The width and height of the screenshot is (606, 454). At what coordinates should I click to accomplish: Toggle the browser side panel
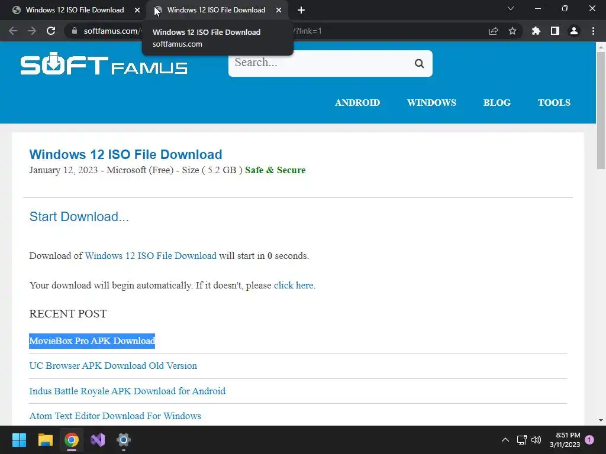pos(555,31)
